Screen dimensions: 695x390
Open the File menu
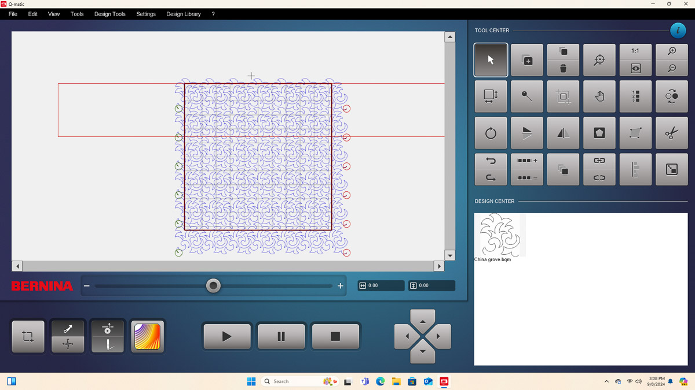[x=13, y=14]
